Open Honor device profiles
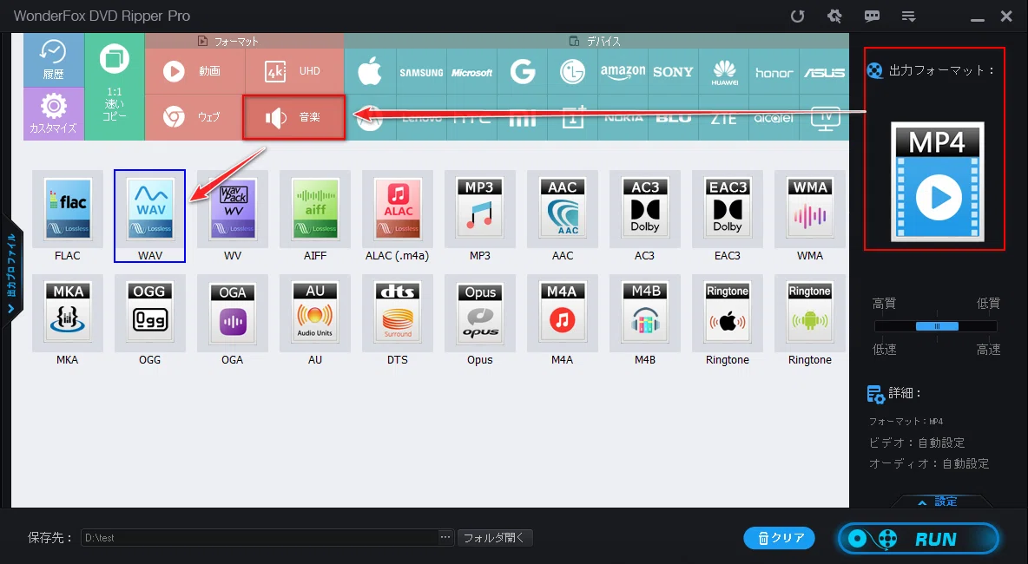 [774, 71]
